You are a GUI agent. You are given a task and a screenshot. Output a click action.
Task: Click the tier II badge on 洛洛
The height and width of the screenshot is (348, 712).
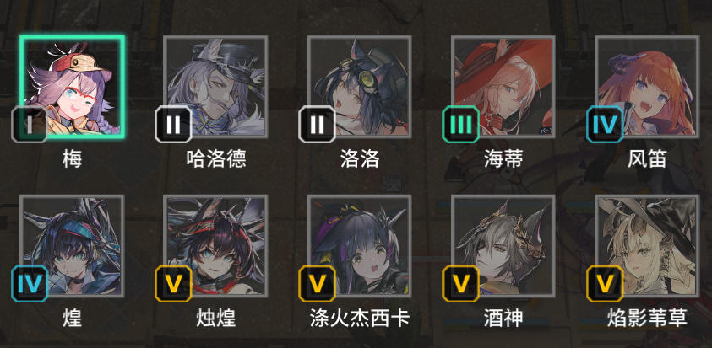click(x=317, y=125)
